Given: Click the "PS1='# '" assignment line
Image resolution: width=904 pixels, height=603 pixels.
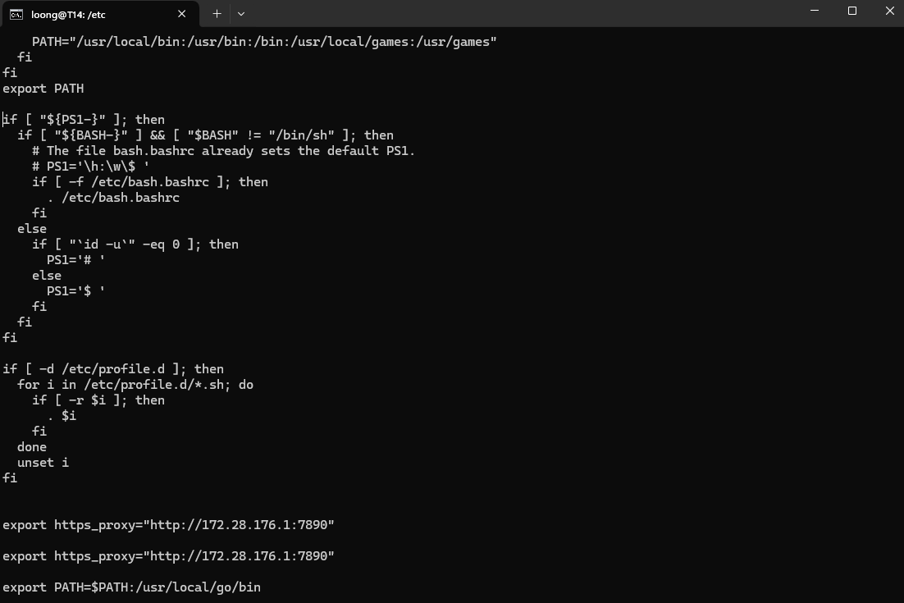Looking at the screenshot, I should (x=76, y=259).
